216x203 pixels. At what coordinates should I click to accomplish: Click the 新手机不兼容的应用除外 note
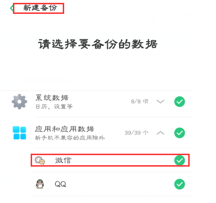pos(70,137)
